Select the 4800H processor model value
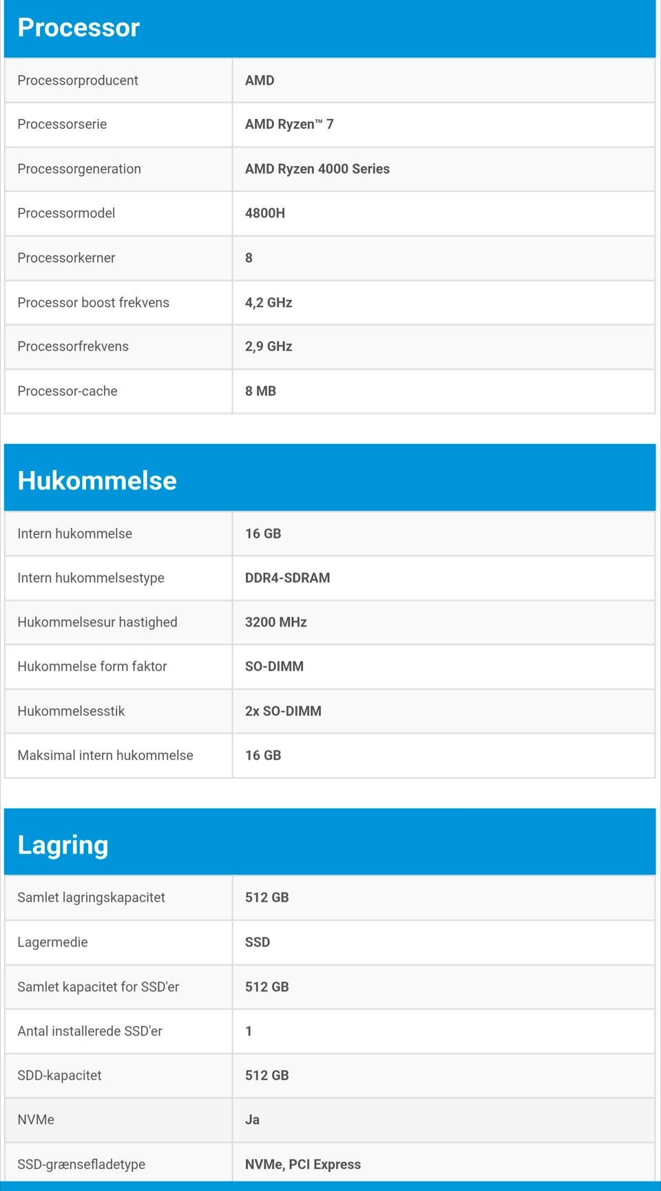The height and width of the screenshot is (1191, 661). pyautogui.click(x=265, y=213)
